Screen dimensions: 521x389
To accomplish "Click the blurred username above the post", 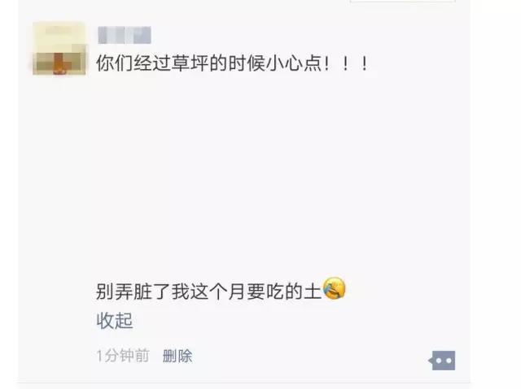I will coord(125,35).
